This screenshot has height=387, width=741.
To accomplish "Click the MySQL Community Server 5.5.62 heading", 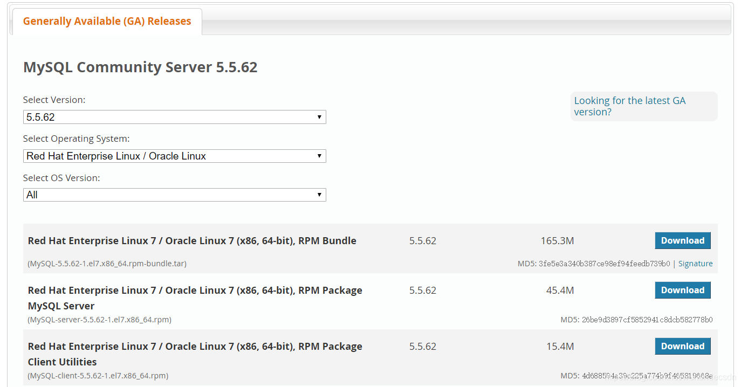I will click(x=140, y=67).
